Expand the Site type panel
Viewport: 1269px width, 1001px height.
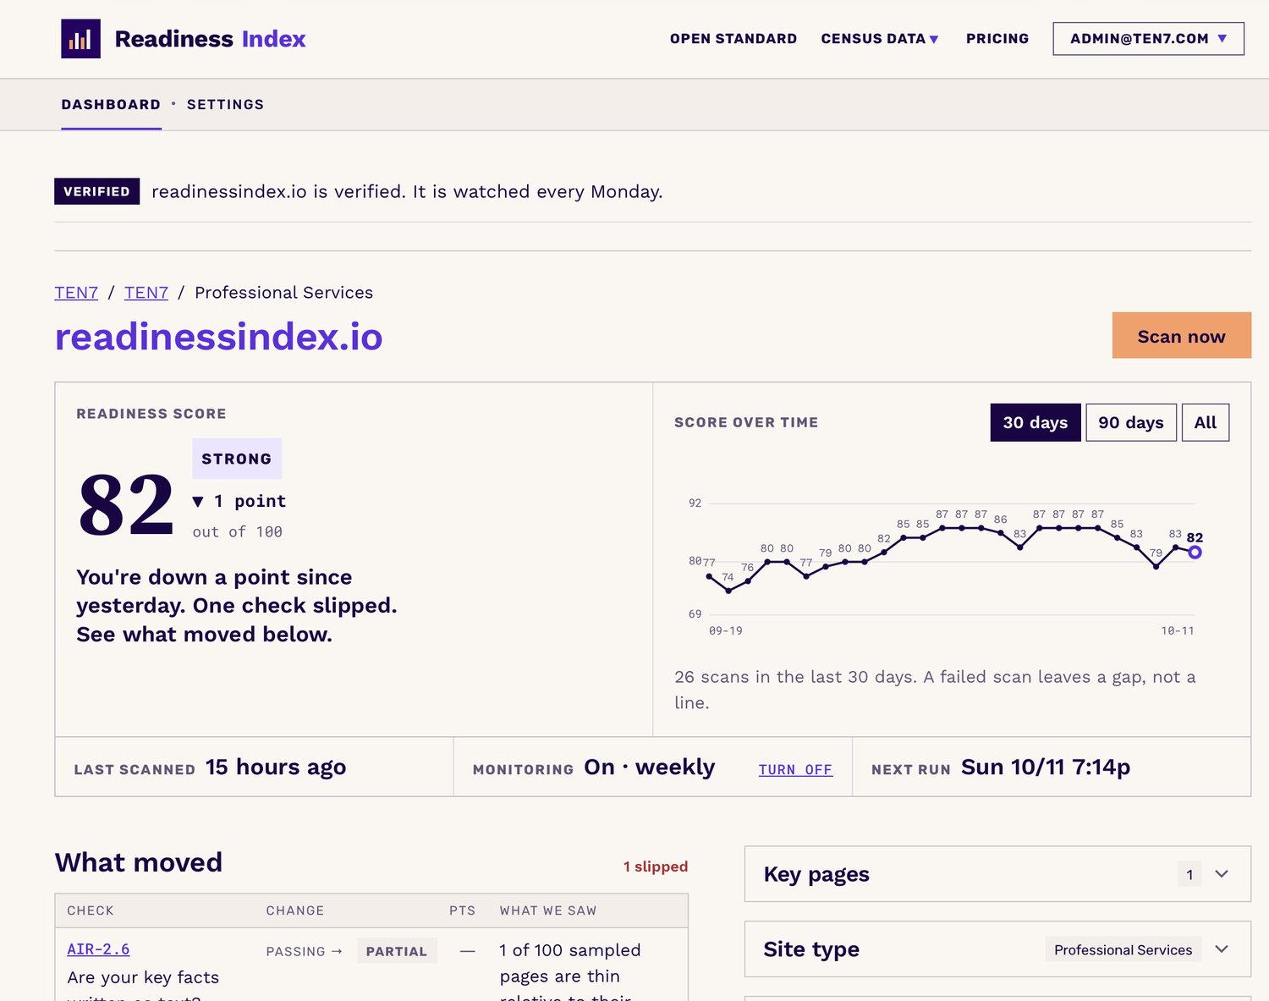coord(997,949)
